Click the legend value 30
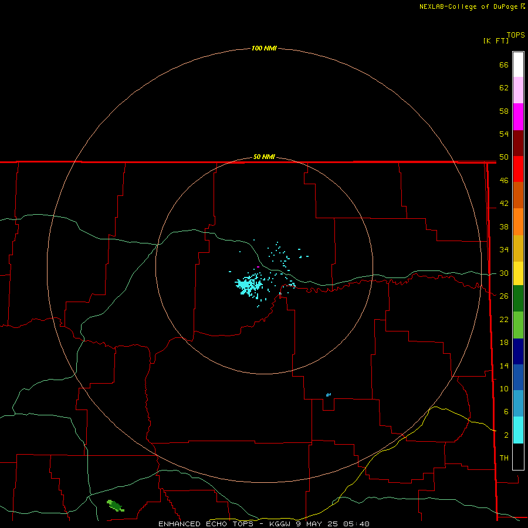 click(504, 273)
